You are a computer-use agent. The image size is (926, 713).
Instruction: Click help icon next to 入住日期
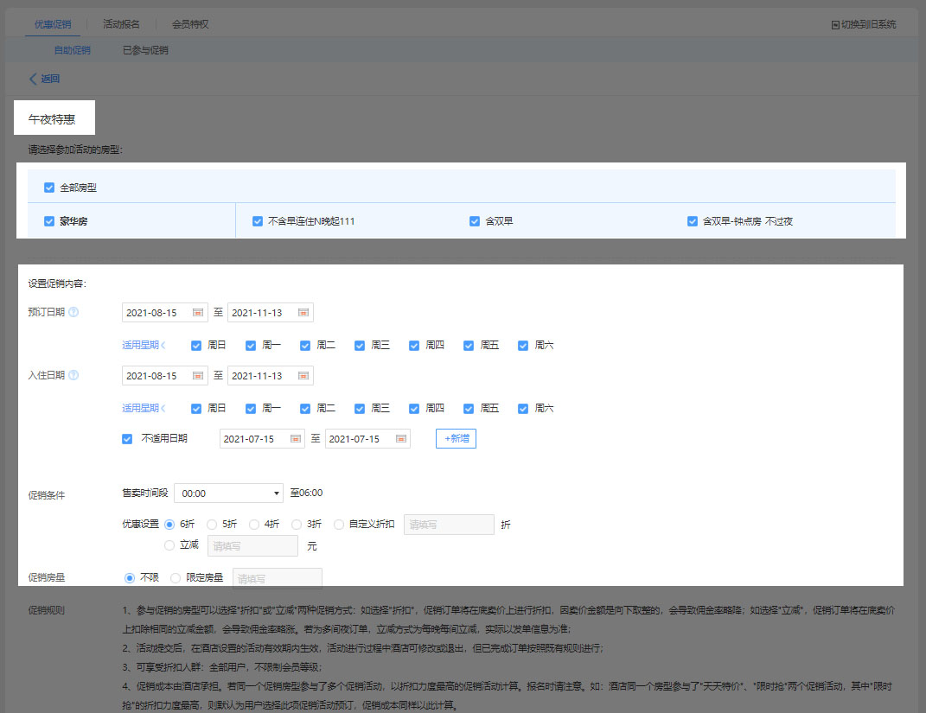click(73, 375)
